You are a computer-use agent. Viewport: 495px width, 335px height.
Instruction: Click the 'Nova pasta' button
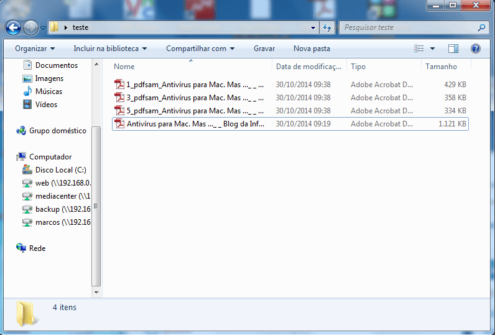(312, 49)
